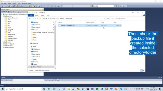163x91 pixels.
Task: Click the Local Disk (C:) breadcrumb in the address bar
Action: coord(53,19)
